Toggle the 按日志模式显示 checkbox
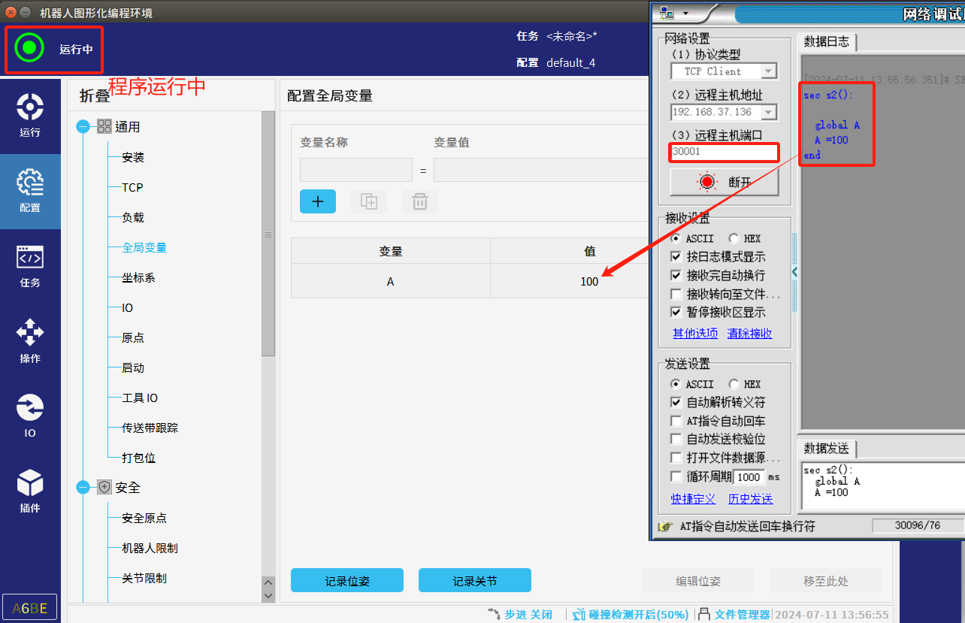The width and height of the screenshot is (965, 623). [x=676, y=257]
